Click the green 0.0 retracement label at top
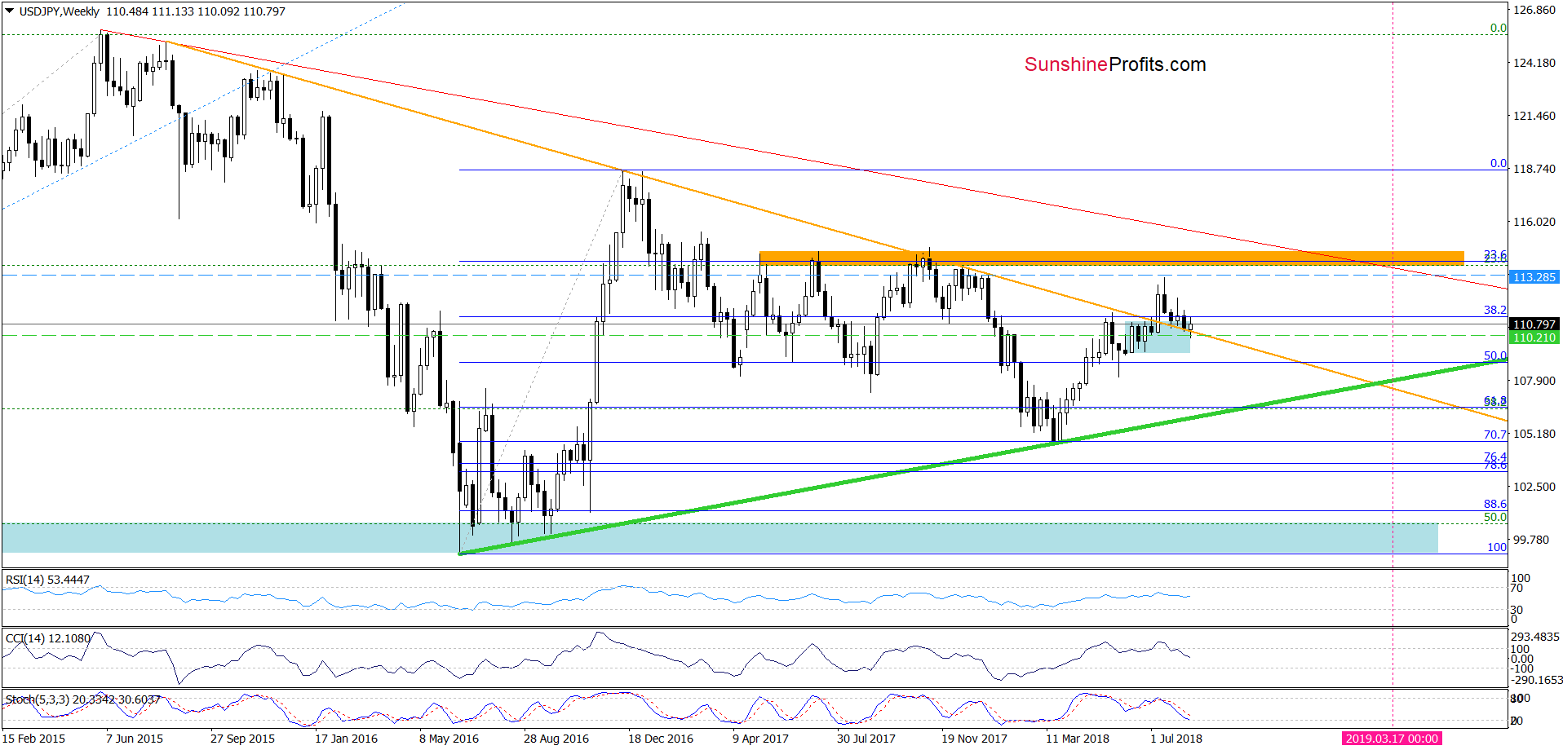The height and width of the screenshot is (750, 1563). pos(1499,29)
